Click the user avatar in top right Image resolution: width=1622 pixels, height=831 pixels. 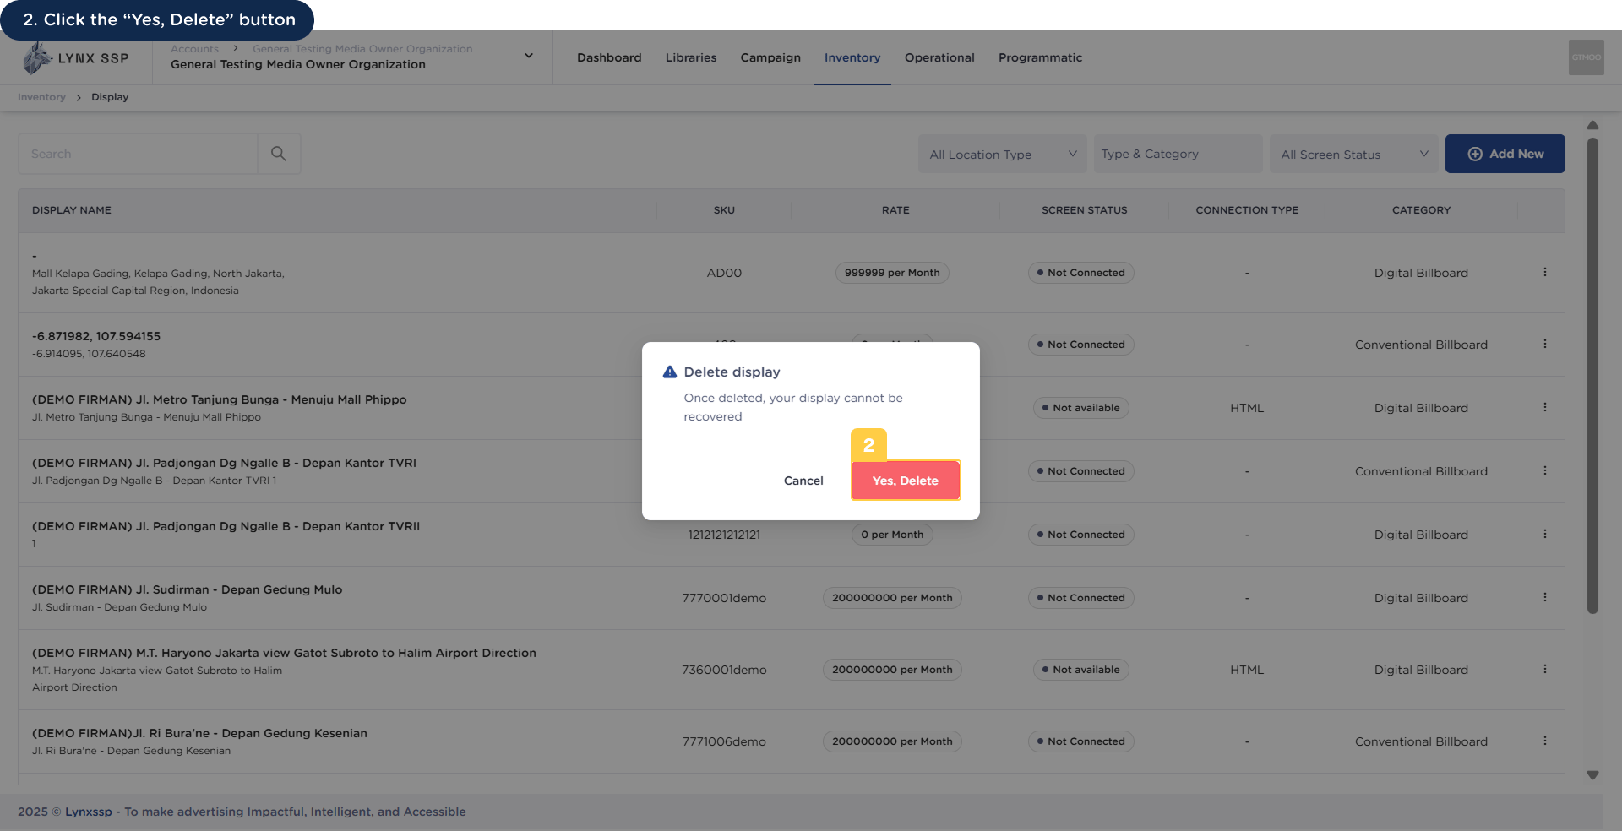(1586, 57)
